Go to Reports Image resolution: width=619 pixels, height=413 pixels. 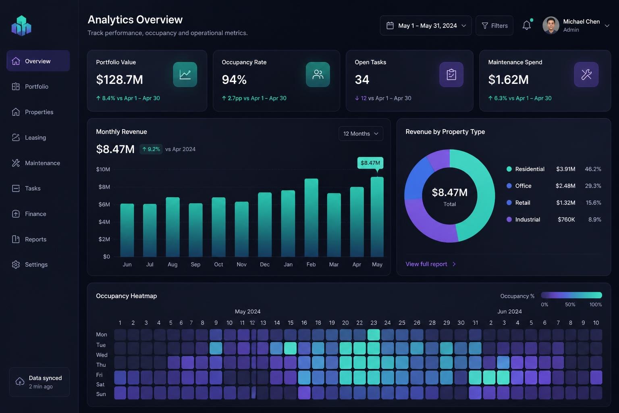[x=38, y=239]
